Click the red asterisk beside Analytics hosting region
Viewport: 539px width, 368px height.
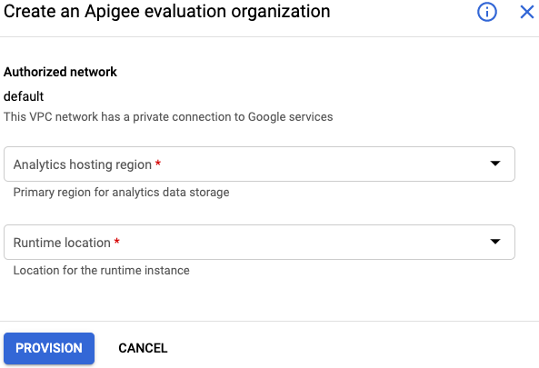pos(158,163)
